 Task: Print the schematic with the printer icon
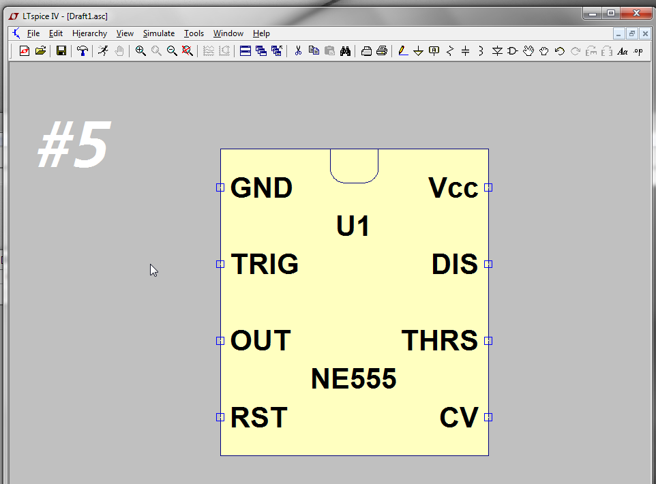click(382, 51)
